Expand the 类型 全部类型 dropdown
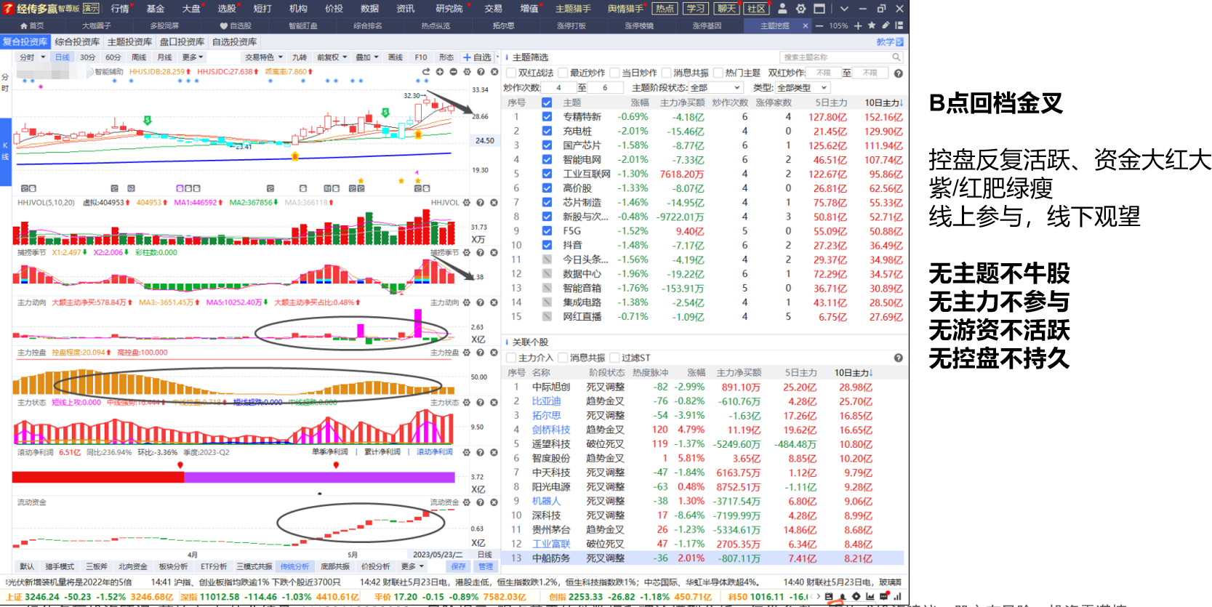Viewport: 1212px width, 607px height. click(802, 88)
